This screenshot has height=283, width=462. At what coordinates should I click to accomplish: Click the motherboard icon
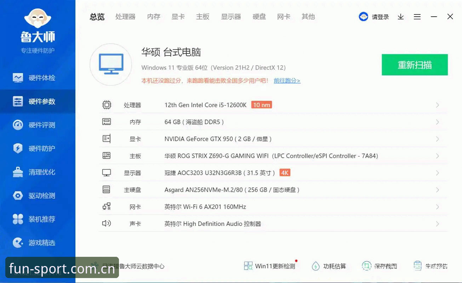107,156
